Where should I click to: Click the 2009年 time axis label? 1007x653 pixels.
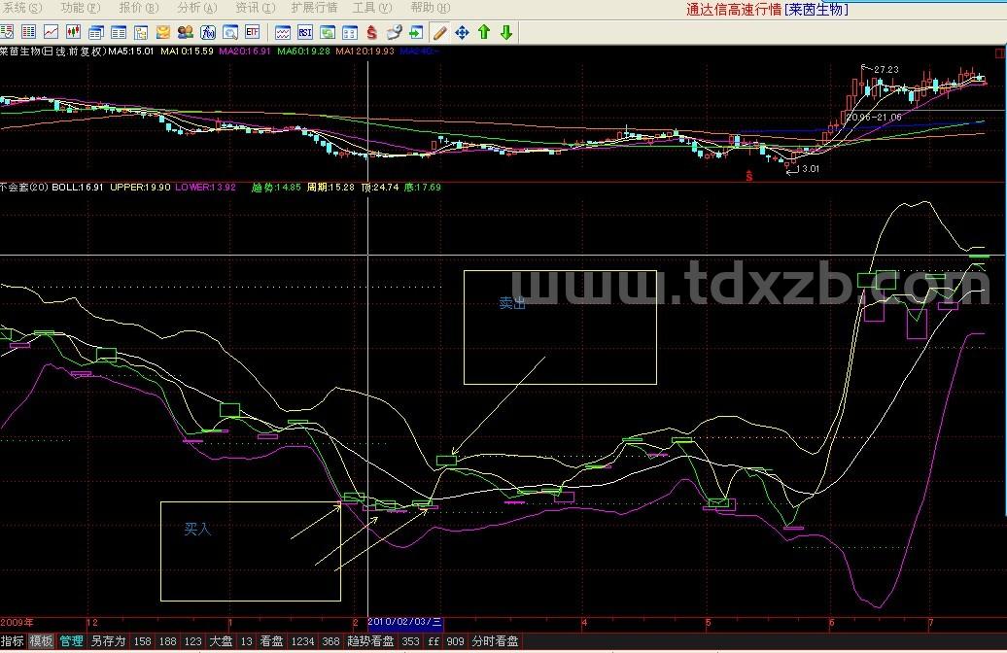tap(17, 622)
